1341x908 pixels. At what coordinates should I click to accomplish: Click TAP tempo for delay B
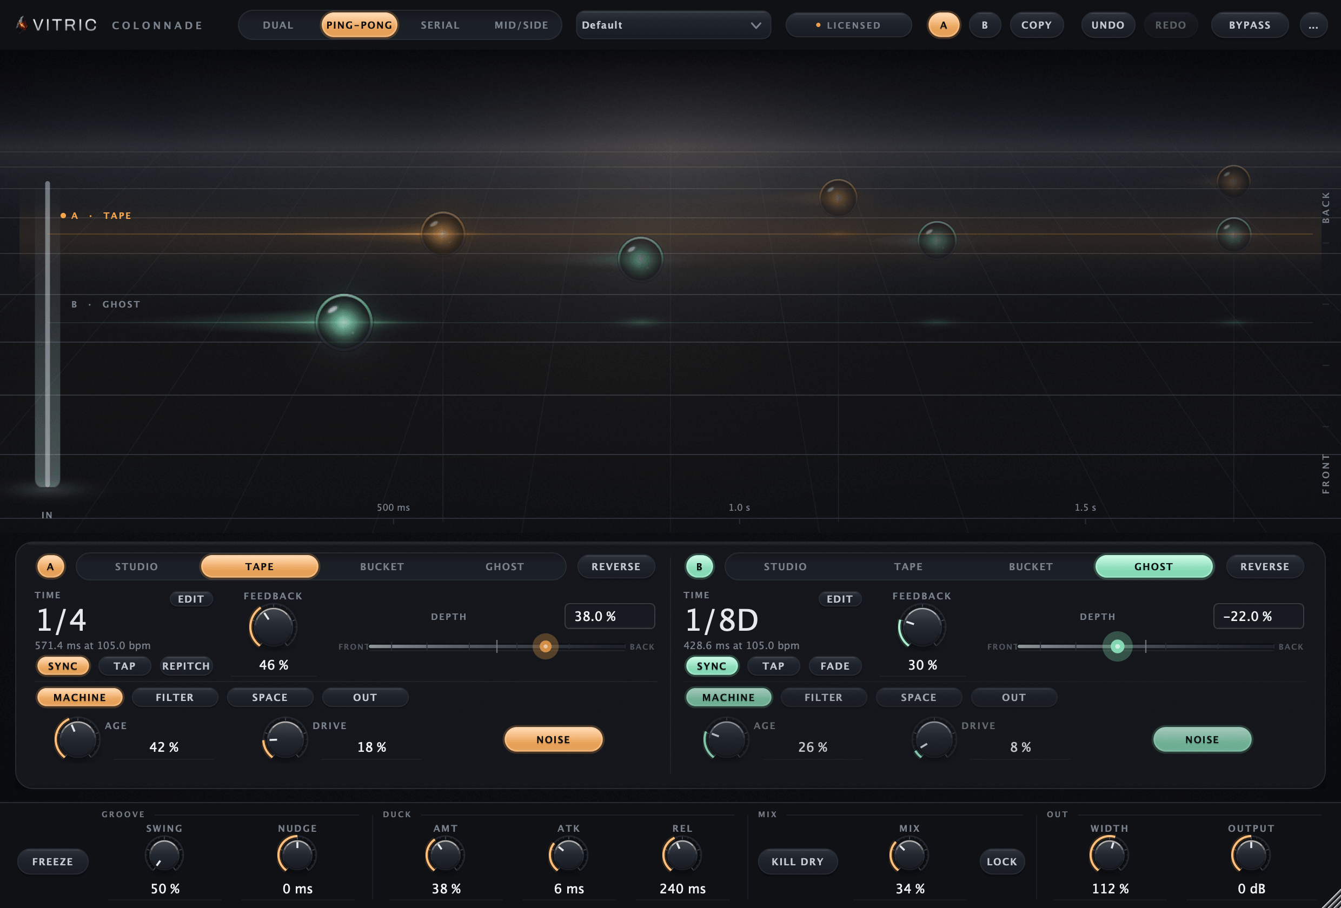tap(773, 666)
